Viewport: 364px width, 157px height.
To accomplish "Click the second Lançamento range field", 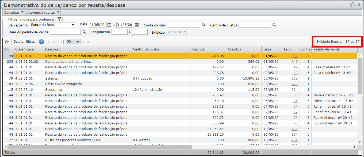I will pos(140,32).
